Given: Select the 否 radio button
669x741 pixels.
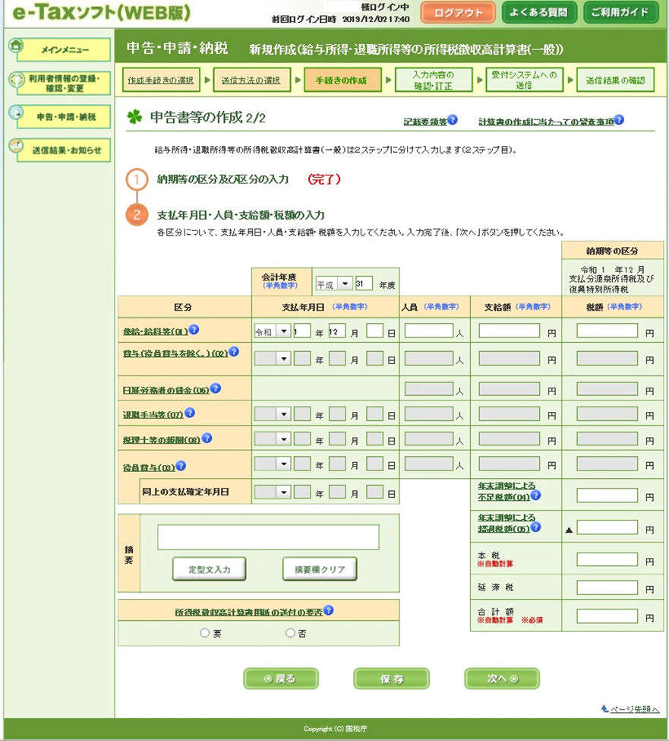Looking at the screenshot, I should tap(290, 632).
